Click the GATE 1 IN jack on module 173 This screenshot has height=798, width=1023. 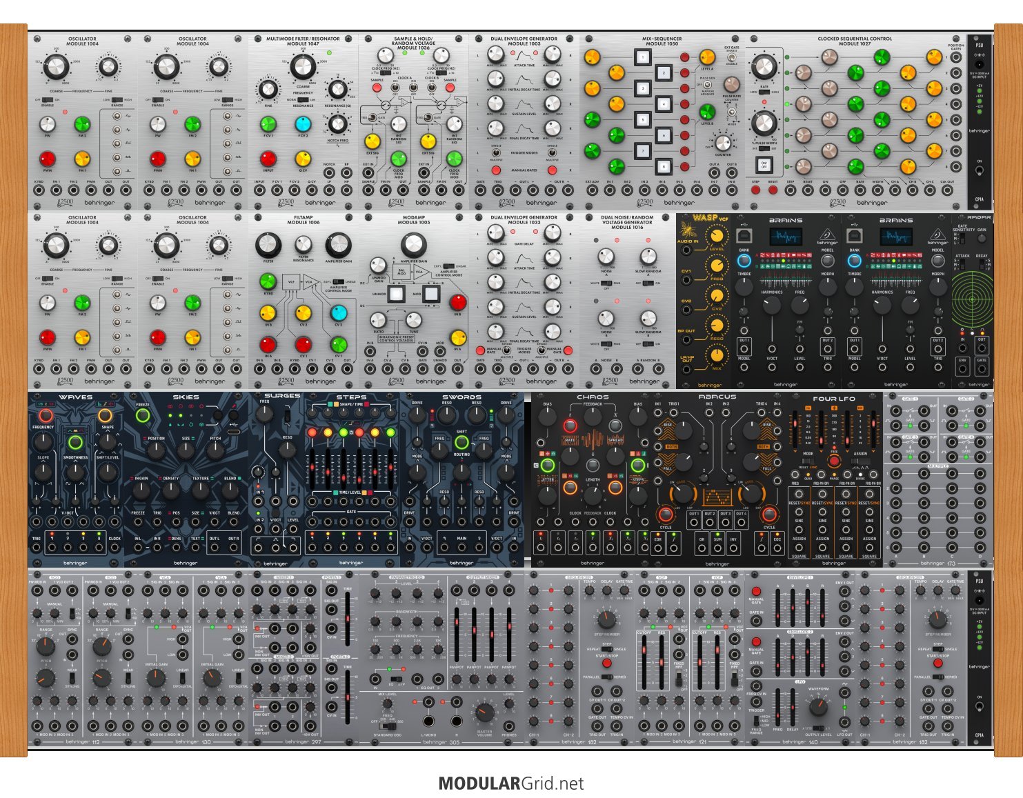click(x=896, y=412)
